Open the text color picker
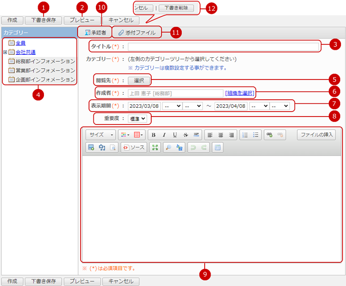Image resolution: width=346 pixels, height=286 pixels. pyautogui.click(x=124, y=134)
